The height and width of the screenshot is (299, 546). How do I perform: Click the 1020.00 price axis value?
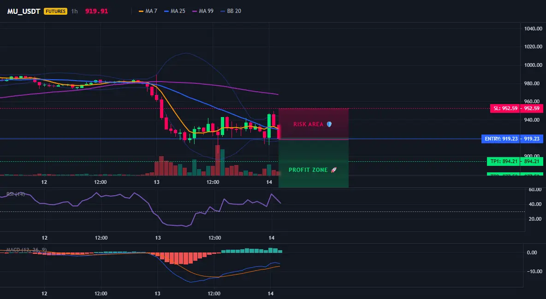(533, 47)
